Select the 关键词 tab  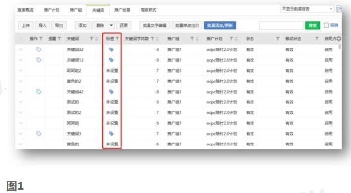tap(98, 10)
